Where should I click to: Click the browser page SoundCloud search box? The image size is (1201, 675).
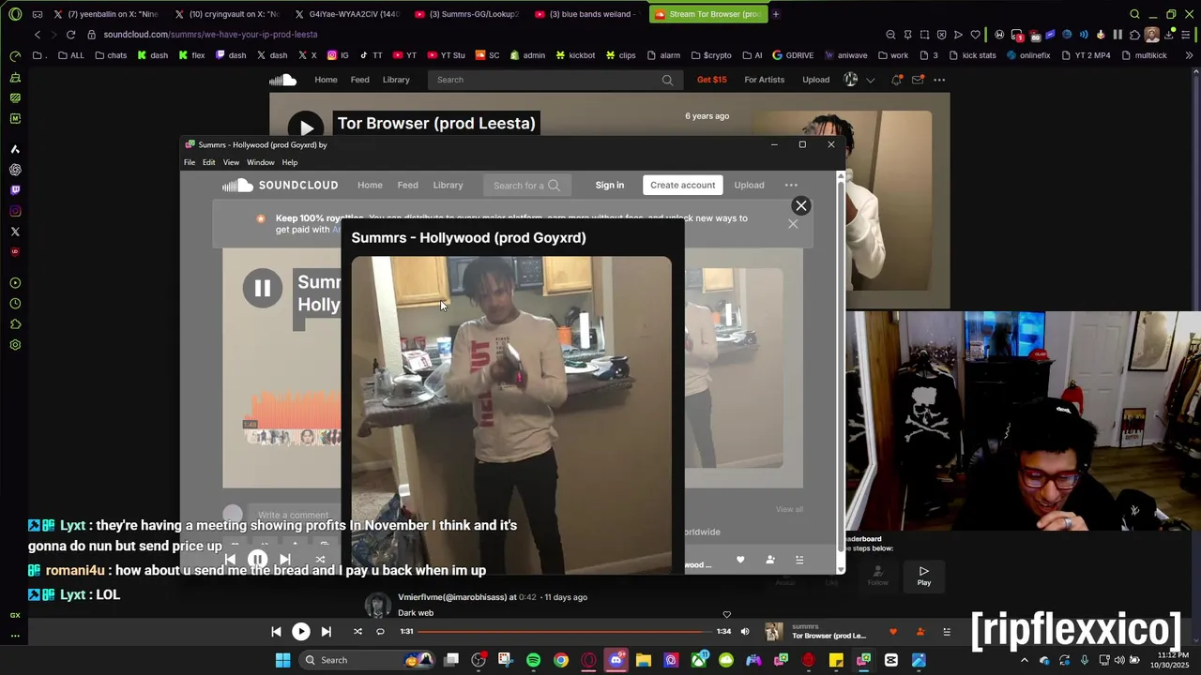[x=555, y=80]
